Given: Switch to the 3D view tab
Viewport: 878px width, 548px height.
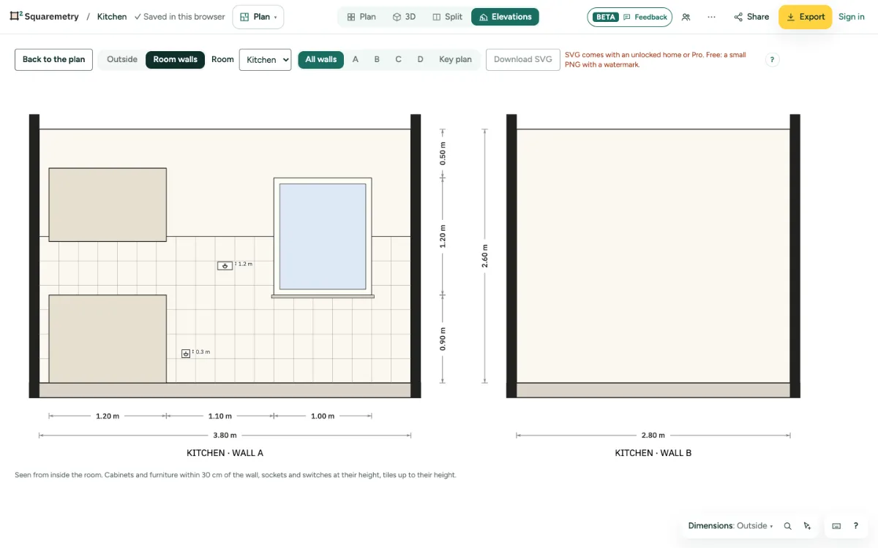Looking at the screenshot, I should 404,17.
